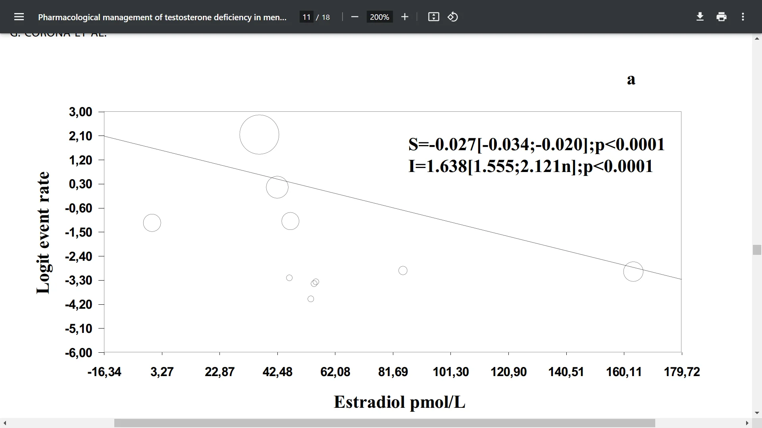
Task: Click the x-axis value '22,87'
Action: [x=219, y=372]
